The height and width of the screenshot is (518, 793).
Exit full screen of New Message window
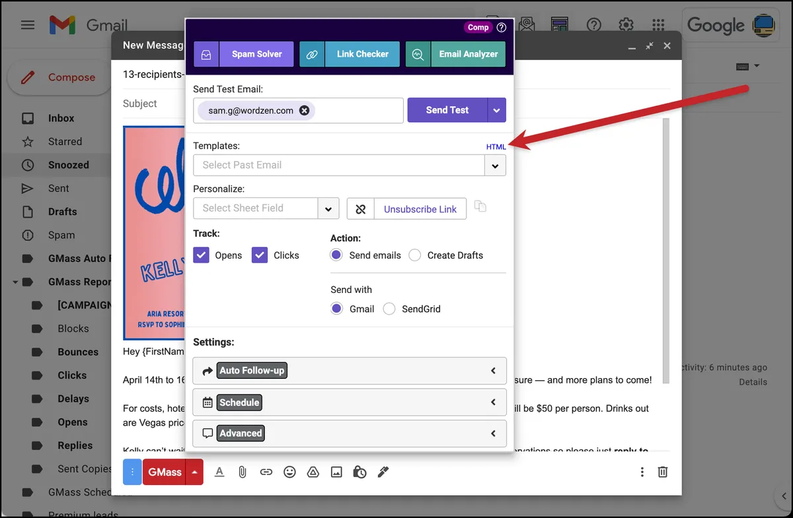point(650,46)
